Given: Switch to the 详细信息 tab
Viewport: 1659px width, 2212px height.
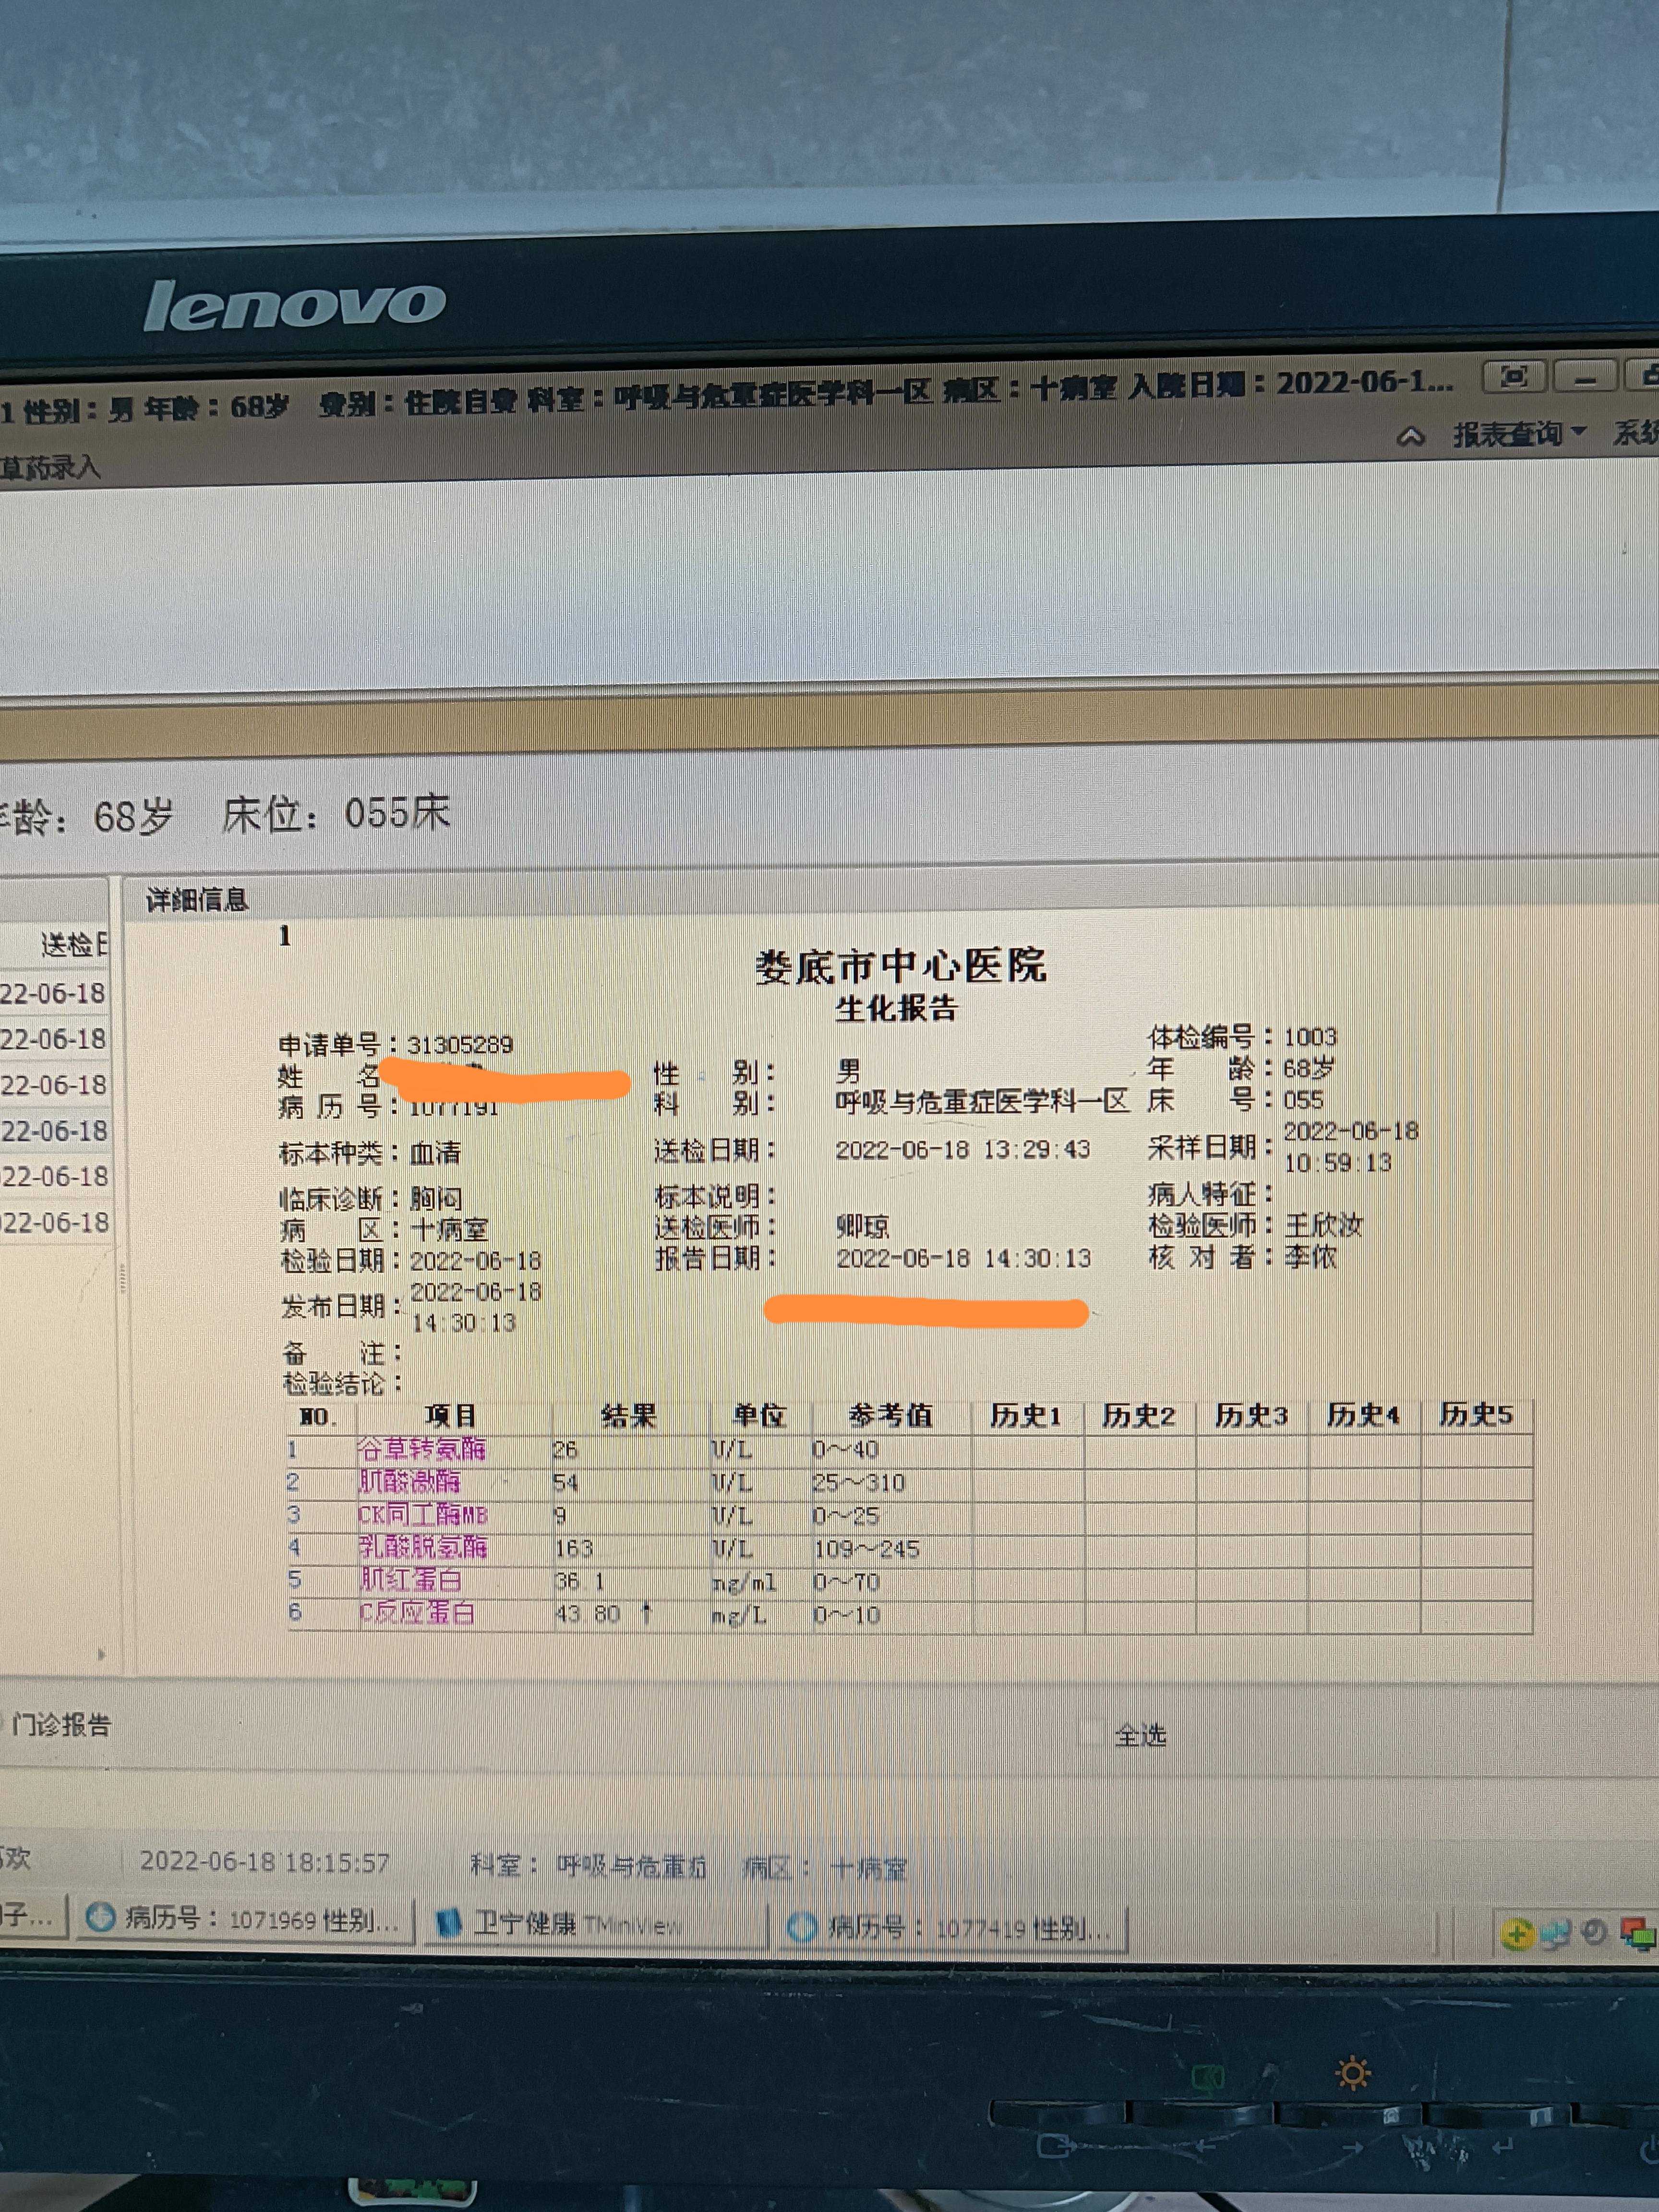Looking at the screenshot, I should [x=197, y=900].
